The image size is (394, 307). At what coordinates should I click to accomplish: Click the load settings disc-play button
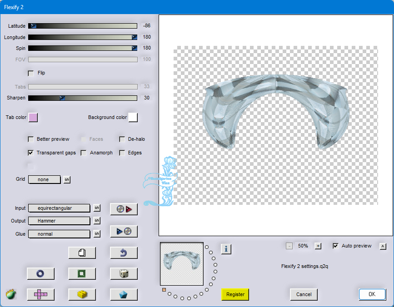coord(124,209)
